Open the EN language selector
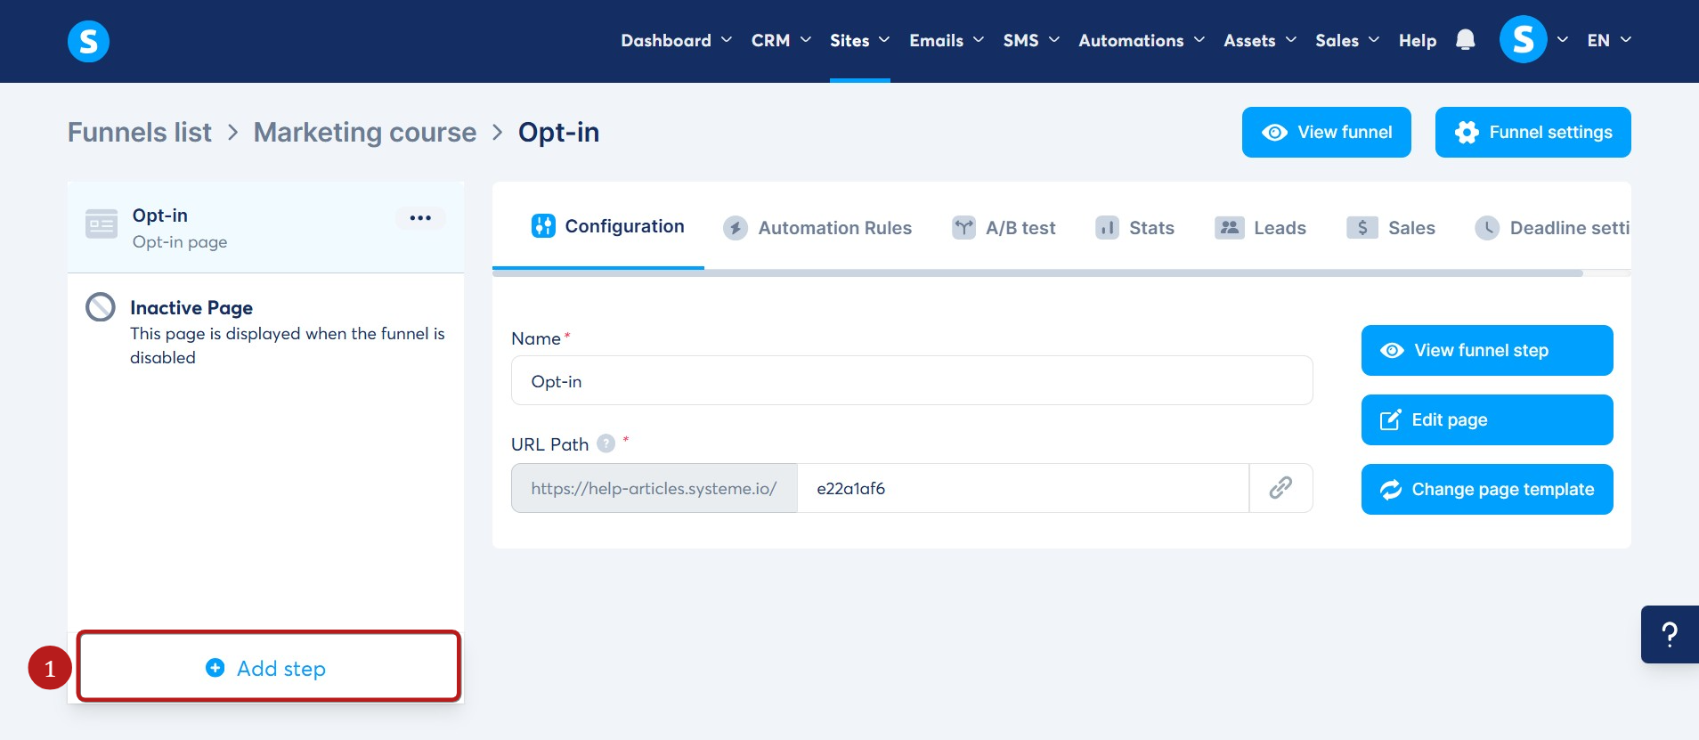Viewport: 1699px width, 740px height. tap(1609, 41)
